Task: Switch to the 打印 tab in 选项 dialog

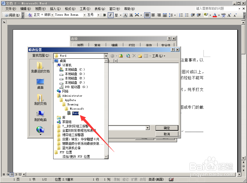Action: (131, 45)
